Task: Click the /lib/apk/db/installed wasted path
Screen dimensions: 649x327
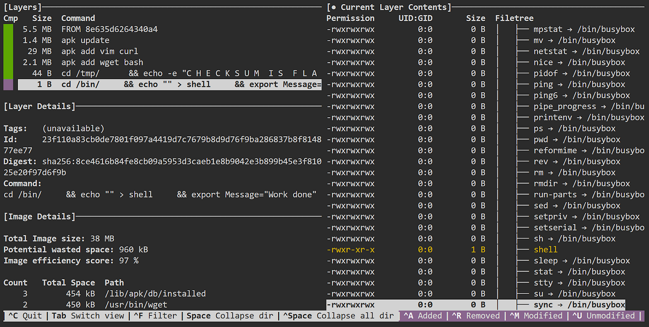Action: [156, 294]
